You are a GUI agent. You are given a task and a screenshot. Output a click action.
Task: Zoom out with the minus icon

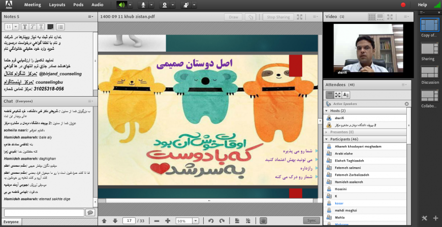click(156, 221)
